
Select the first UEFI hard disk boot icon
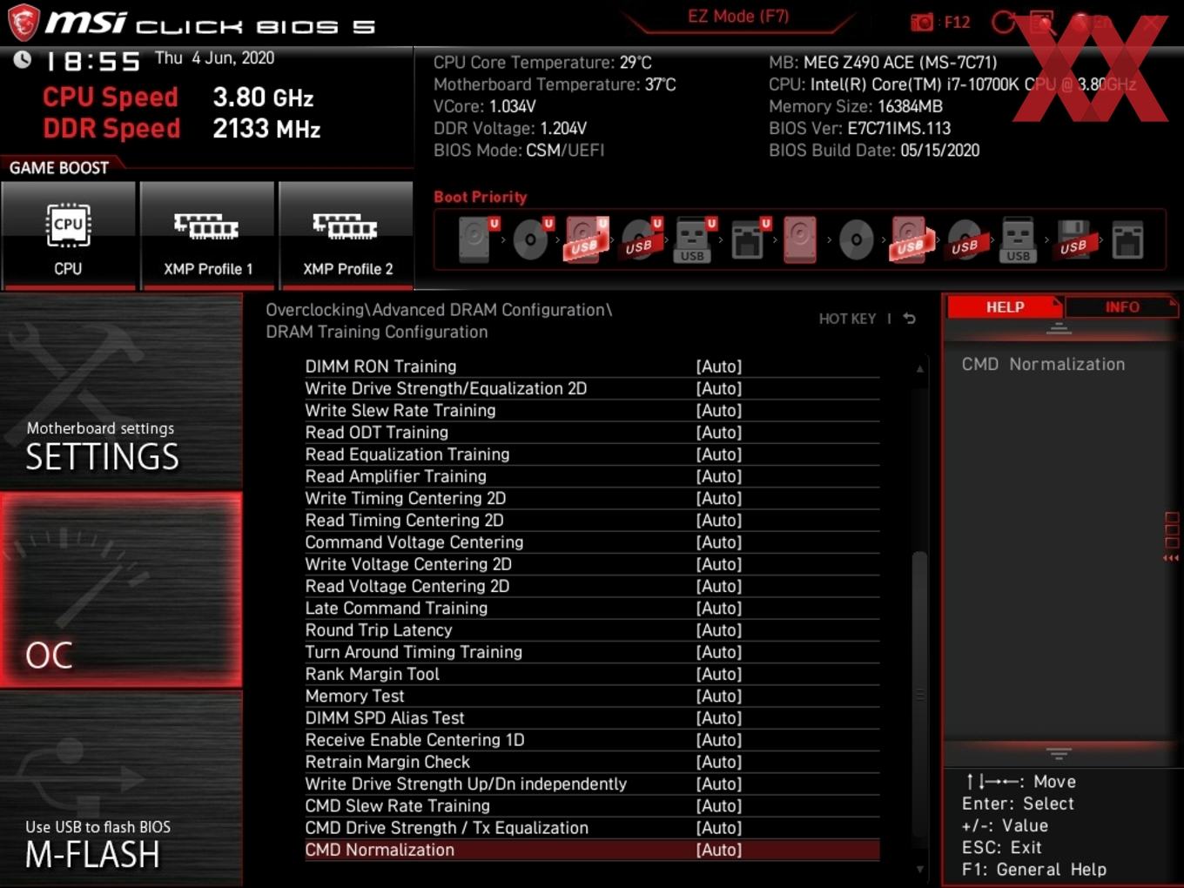477,239
